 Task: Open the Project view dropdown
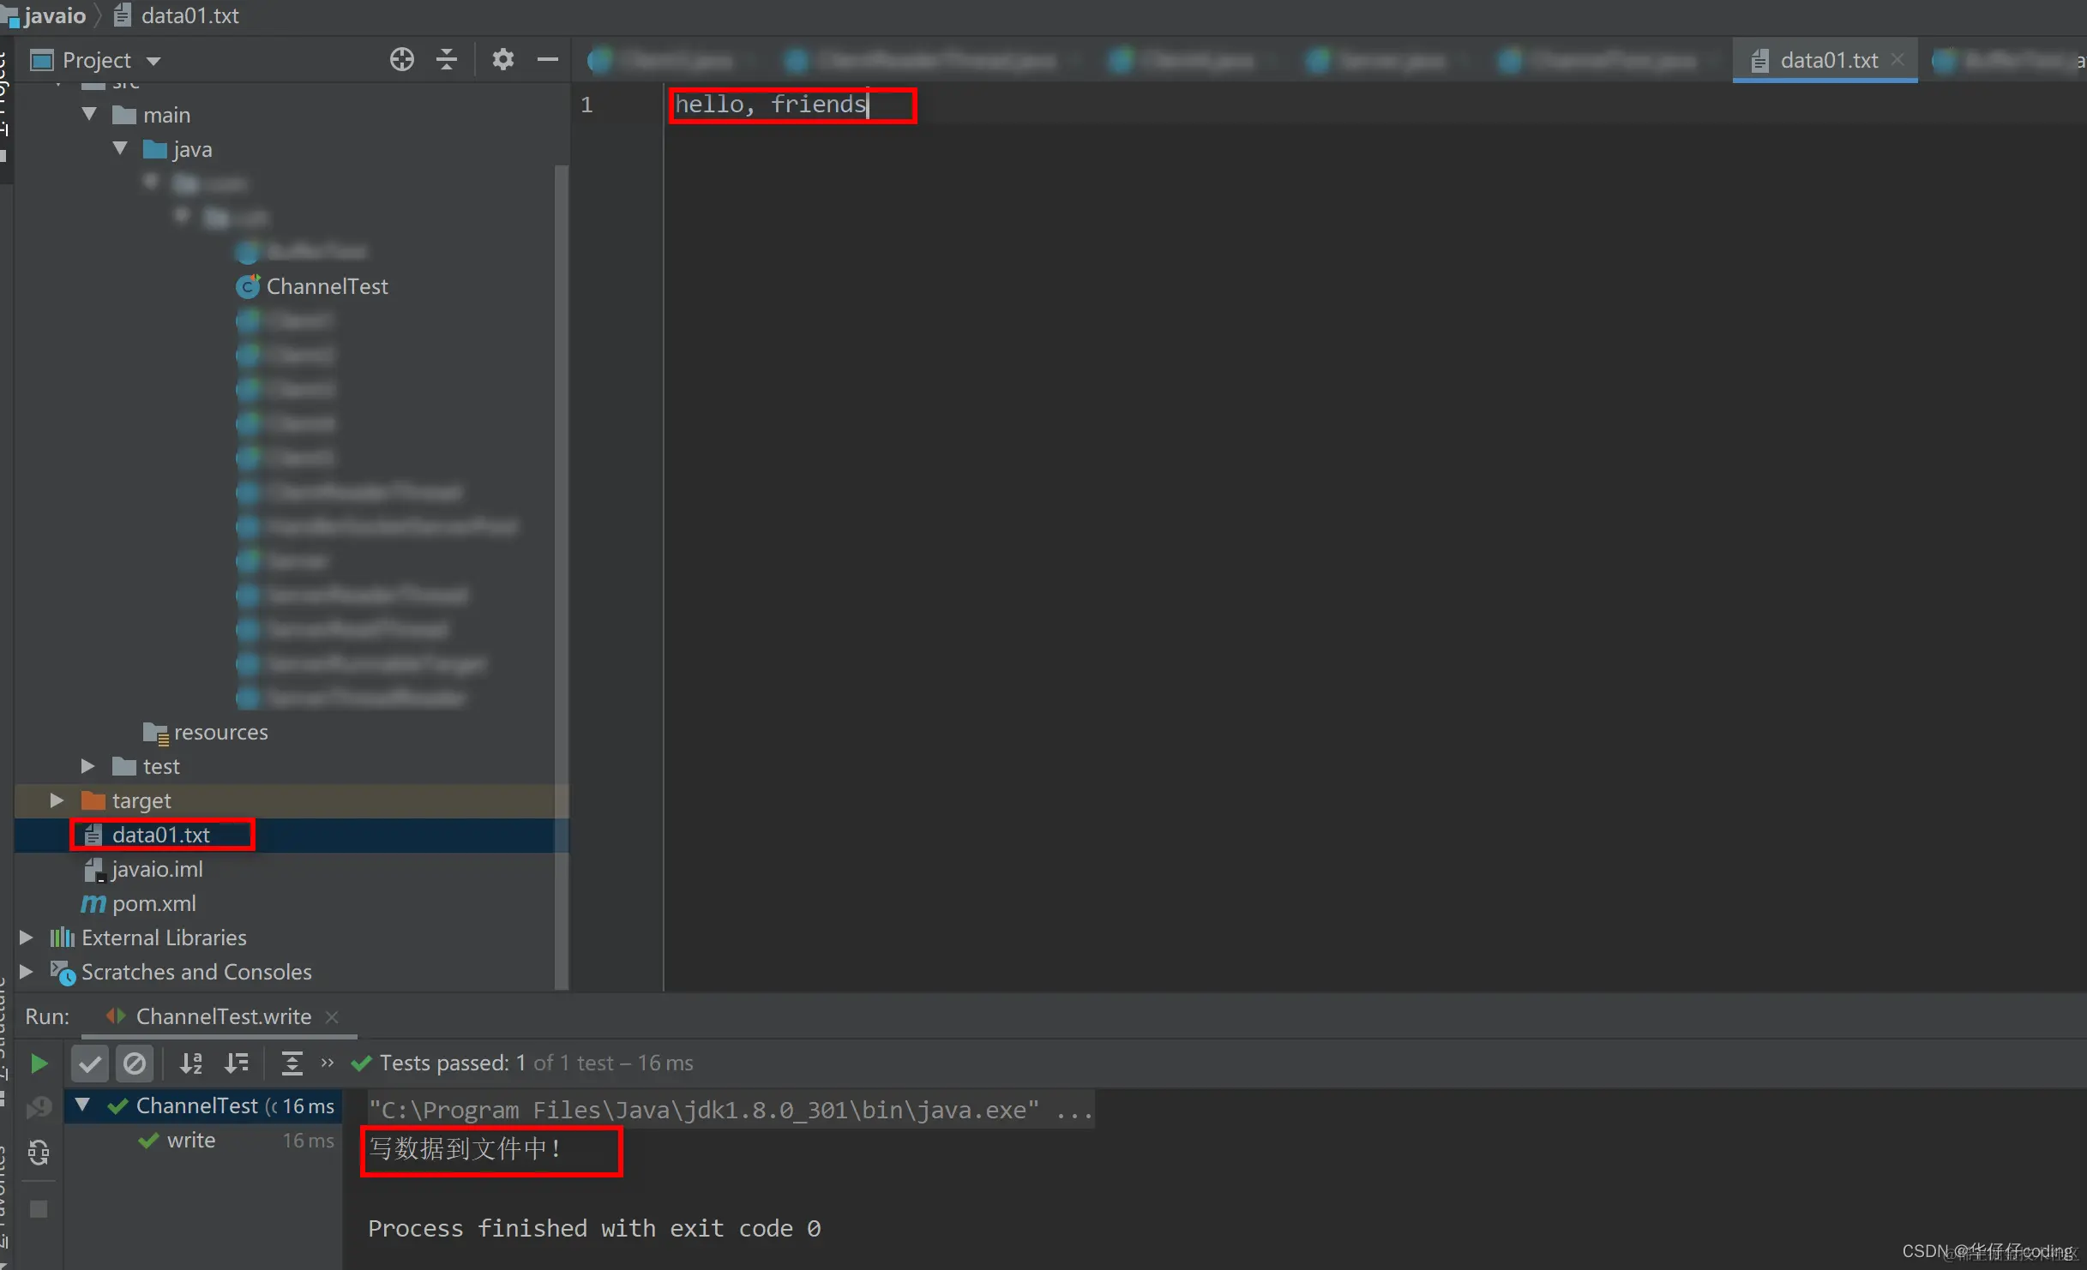153,61
